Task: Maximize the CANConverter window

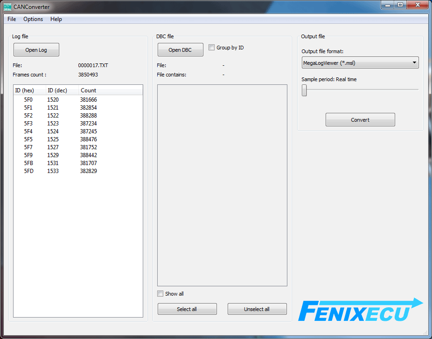Action: [x=400, y=5]
